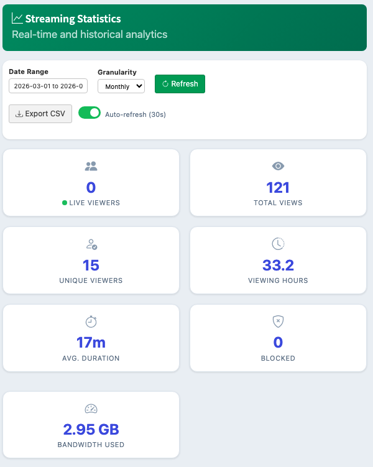Click the Export CSV button
Image resolution: width=373 pixels, height=467 pixels.
[x=40, y=114]
